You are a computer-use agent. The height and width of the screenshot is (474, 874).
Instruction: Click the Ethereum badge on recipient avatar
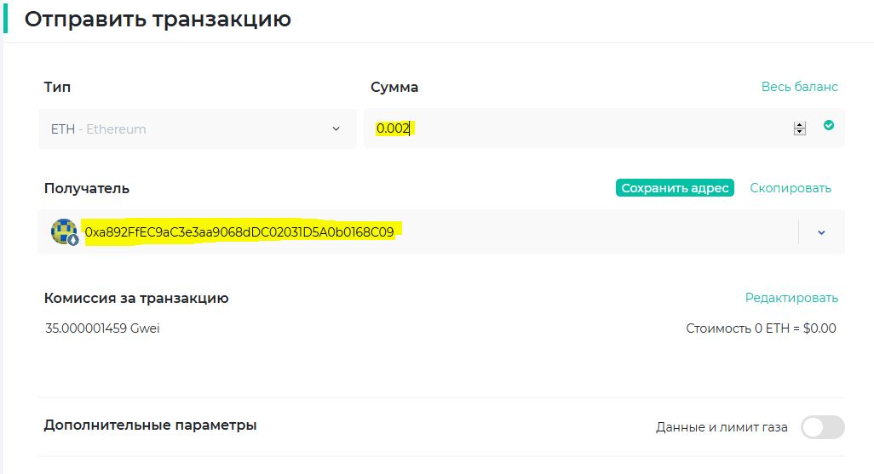click(73, 240)
